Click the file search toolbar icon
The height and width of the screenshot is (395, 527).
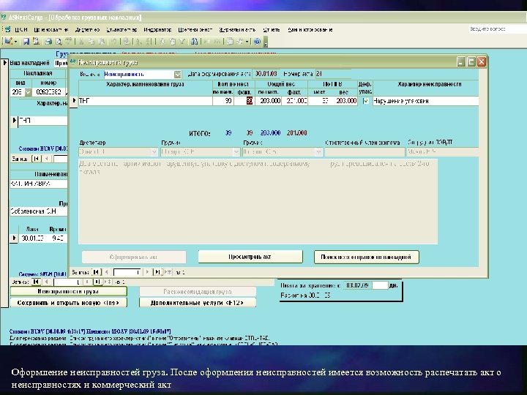36,41
